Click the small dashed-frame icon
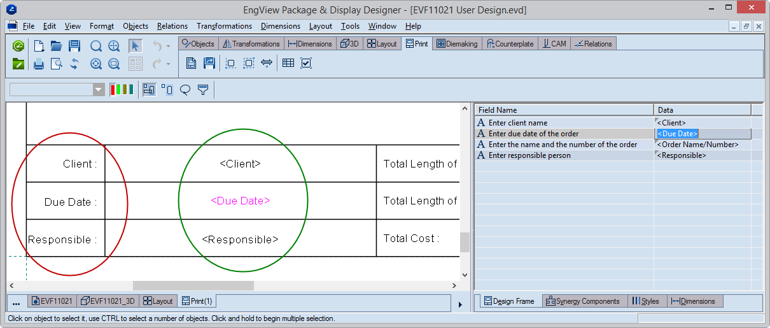This screenshot has height=328, width=770. coord(230,63)
